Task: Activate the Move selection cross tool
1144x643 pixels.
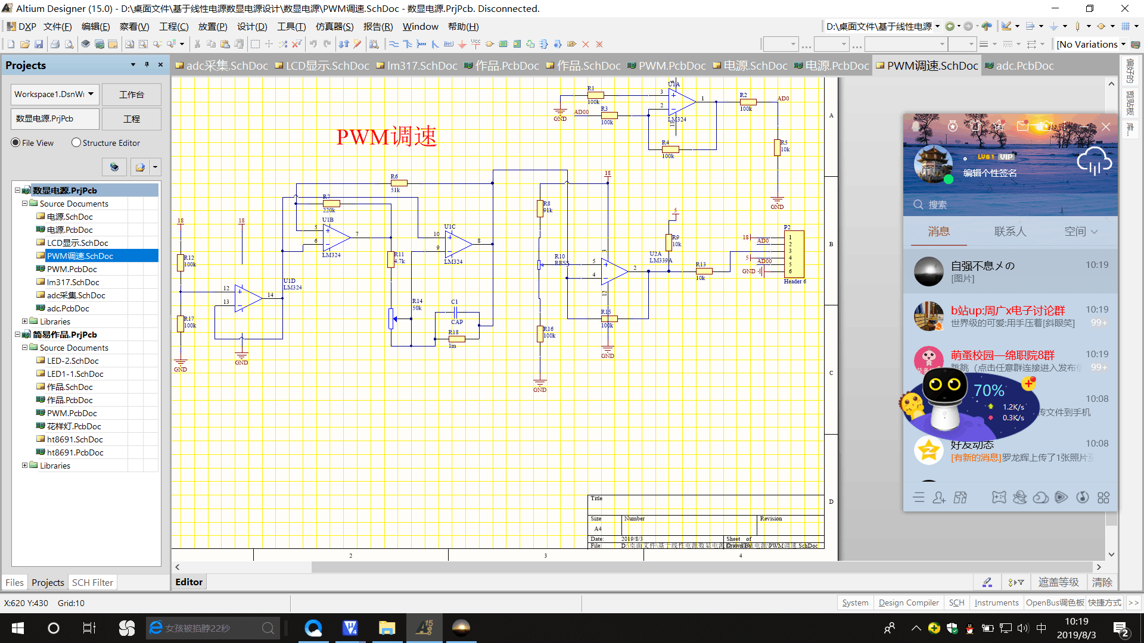Action: [269, 44]
